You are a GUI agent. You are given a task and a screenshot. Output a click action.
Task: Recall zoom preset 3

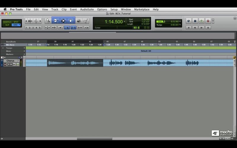click(x=33, y=28)
